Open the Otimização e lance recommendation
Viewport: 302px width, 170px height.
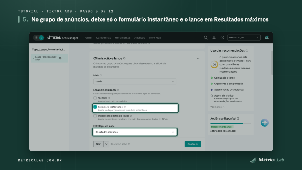coord(224,78)
